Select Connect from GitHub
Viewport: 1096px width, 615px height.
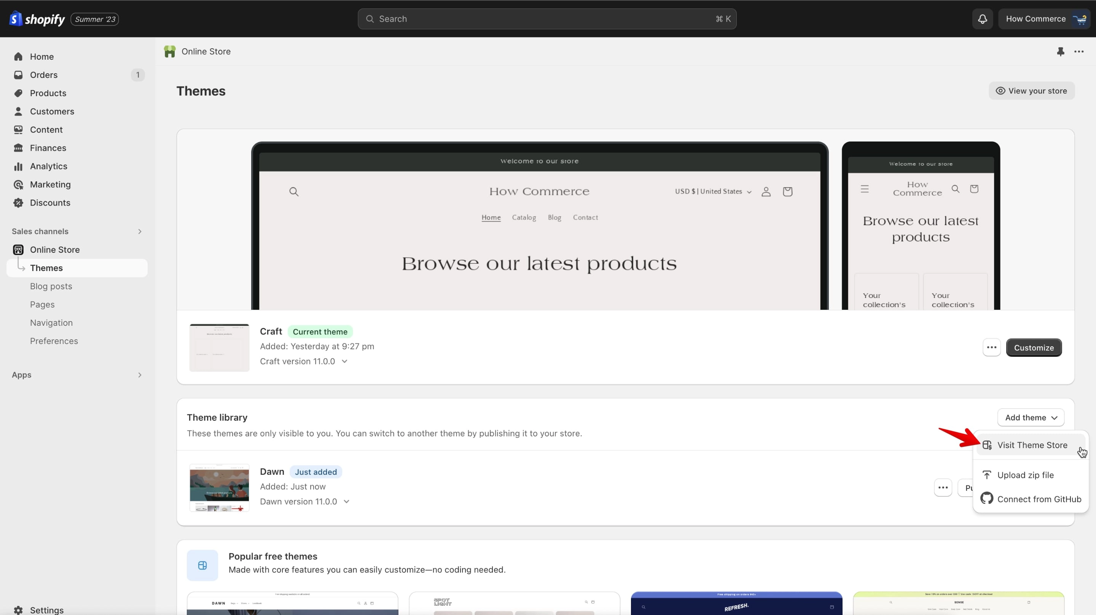[1031, 499]
